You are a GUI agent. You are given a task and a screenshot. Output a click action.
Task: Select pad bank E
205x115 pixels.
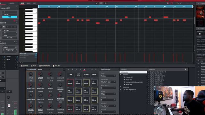84,69
